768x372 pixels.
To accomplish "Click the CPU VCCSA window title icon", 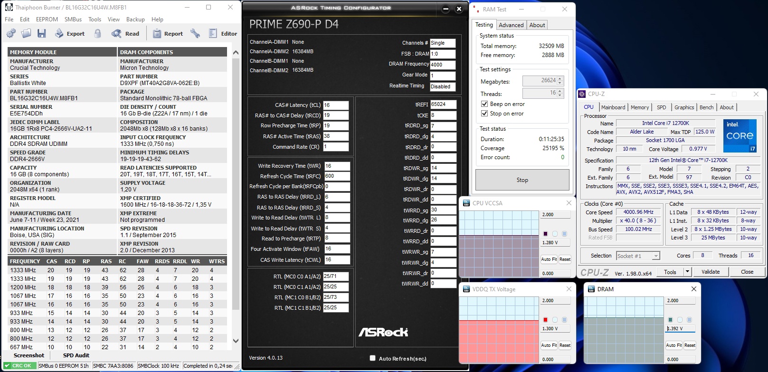I will click(466, 203).
